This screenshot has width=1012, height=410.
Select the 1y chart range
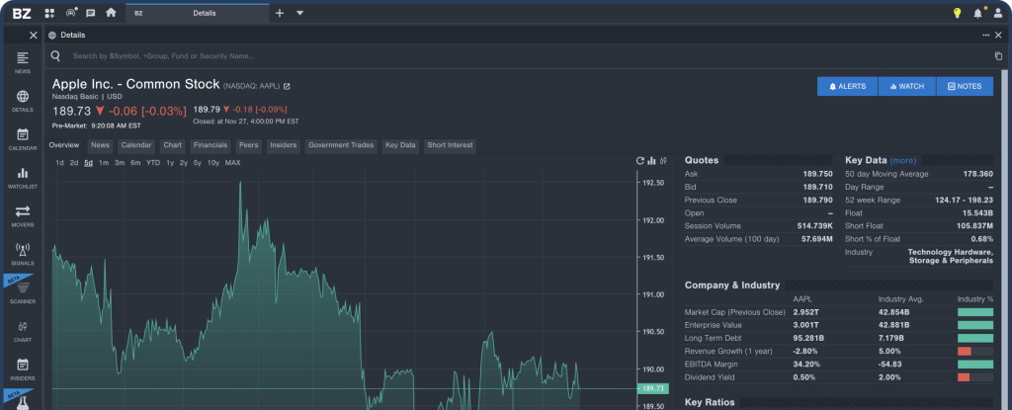[x=170, y=163]
